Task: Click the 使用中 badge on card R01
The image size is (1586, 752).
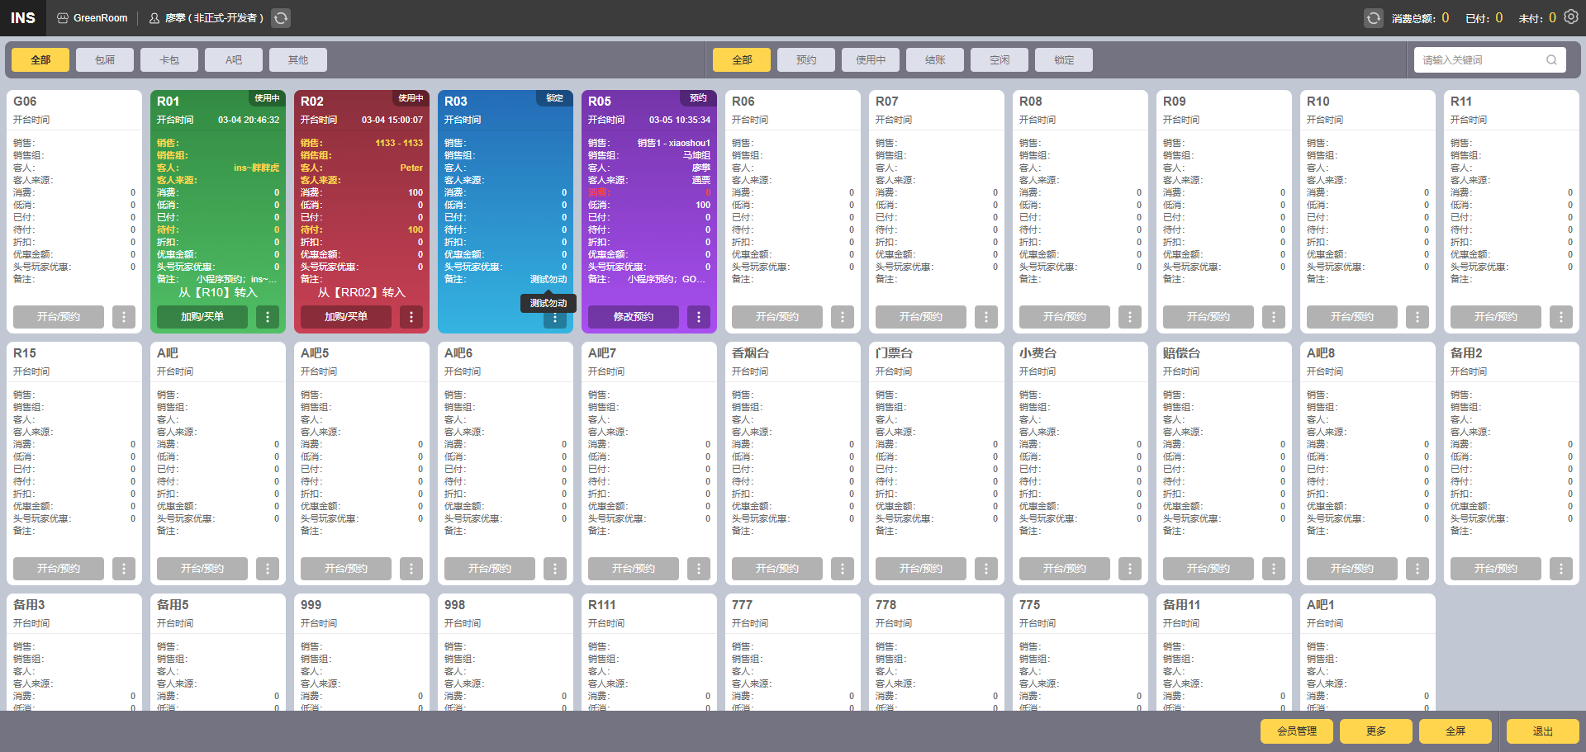Action: (267, 98)
